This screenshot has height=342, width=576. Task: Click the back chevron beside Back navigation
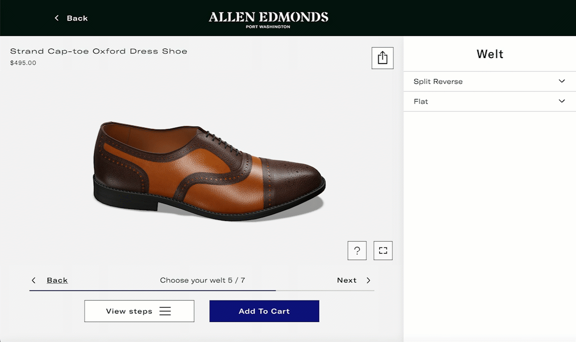[33, 280]
